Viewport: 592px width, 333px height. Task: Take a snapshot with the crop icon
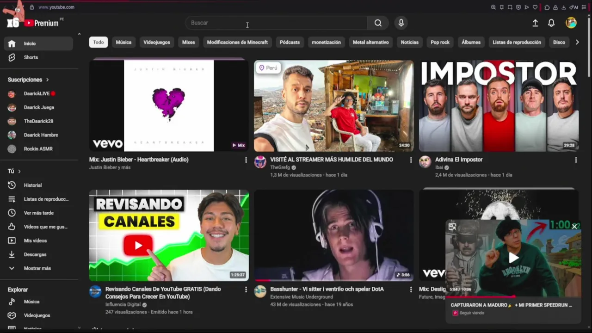coord(510,7)
